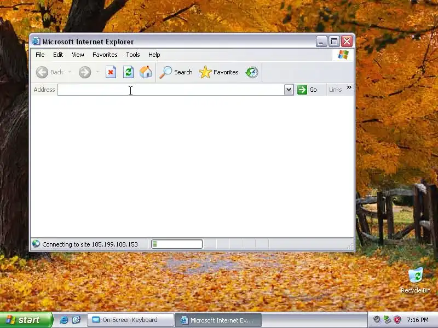Click the Links toolbar label
The image size is (438, 328).
[x=335, y=90]
